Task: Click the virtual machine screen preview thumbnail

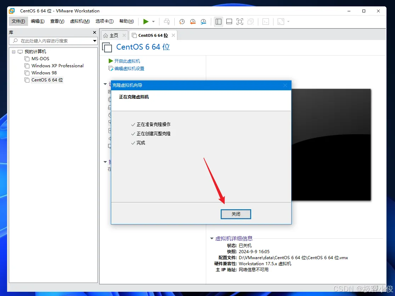Action: pos(331,145)
